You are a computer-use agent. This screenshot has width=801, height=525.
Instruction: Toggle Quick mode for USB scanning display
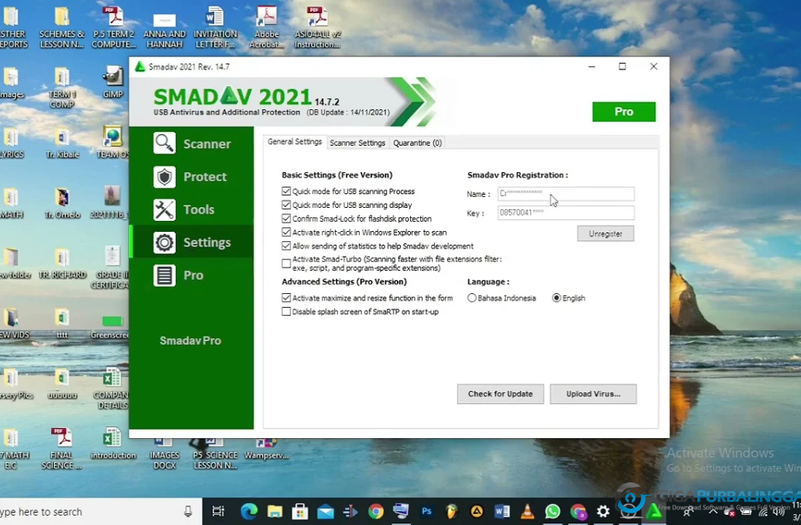click(286, 205)
